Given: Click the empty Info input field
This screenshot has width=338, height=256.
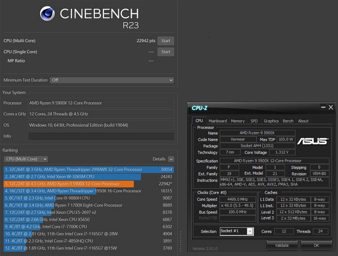Looking at the screenshot, I should pos(101,136).
